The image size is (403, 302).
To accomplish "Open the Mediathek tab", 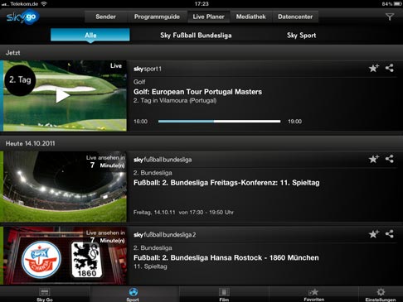I will [x=250, y=17].
